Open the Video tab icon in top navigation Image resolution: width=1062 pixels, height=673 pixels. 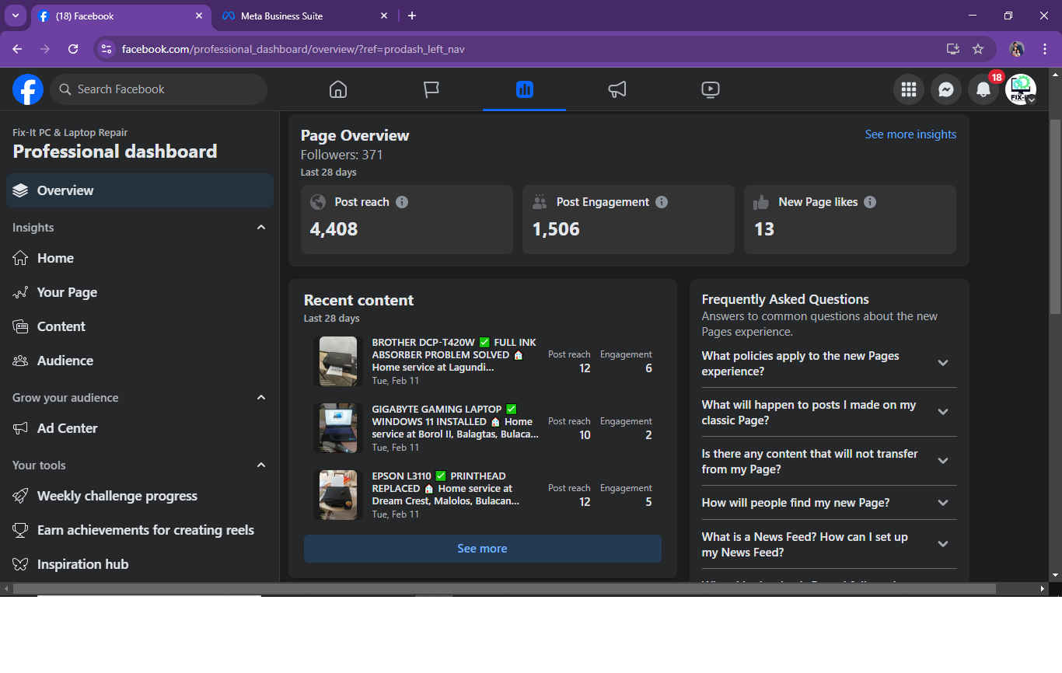click(x=710, y=89)
